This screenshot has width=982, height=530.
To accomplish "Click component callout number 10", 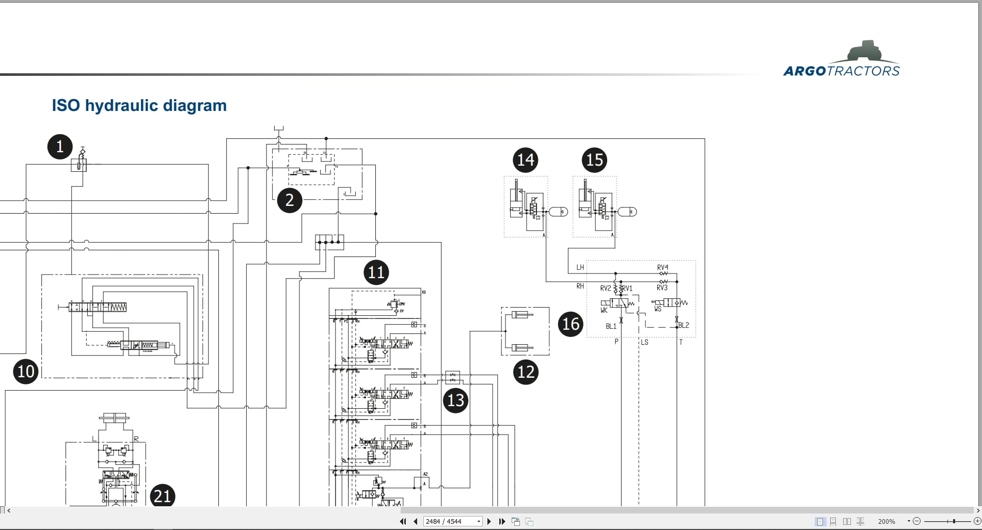I will tap(26, 372).
